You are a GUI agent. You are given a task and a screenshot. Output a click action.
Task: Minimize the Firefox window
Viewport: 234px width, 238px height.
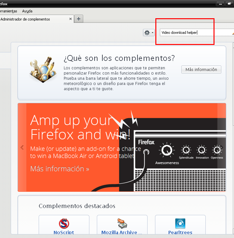coord(220,4)
